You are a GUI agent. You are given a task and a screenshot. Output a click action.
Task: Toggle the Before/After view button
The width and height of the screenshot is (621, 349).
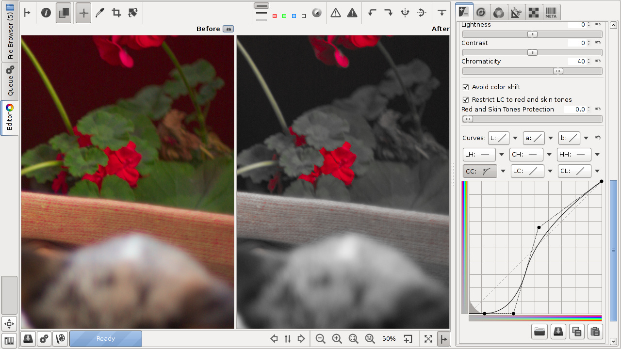tap(64, 13)
